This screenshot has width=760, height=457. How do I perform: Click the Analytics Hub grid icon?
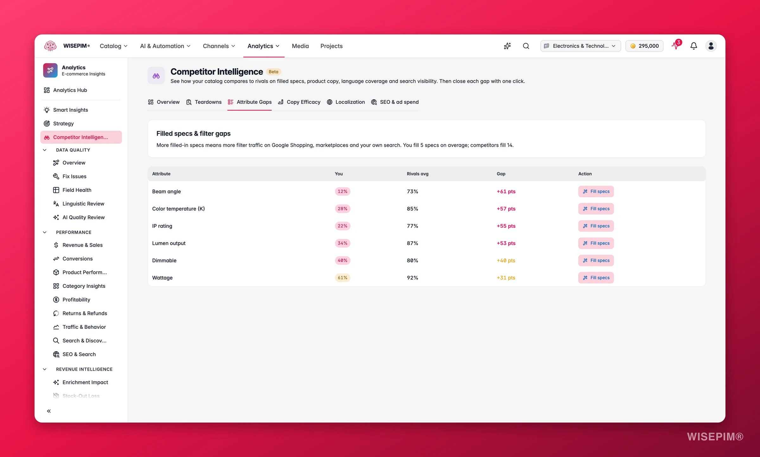pyautogui.click(x=47, y=90)
